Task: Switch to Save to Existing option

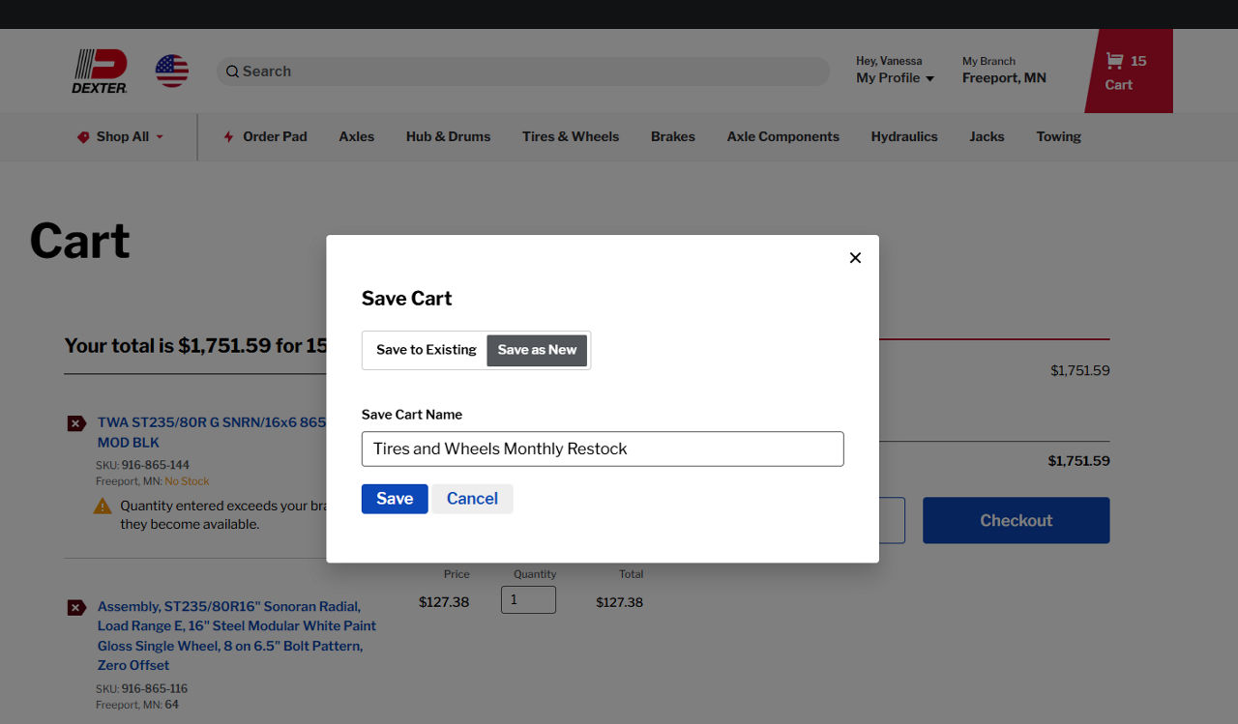Action: [427, 350]
